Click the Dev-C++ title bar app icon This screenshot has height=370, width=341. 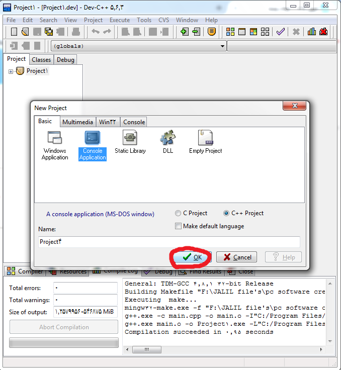7,8
